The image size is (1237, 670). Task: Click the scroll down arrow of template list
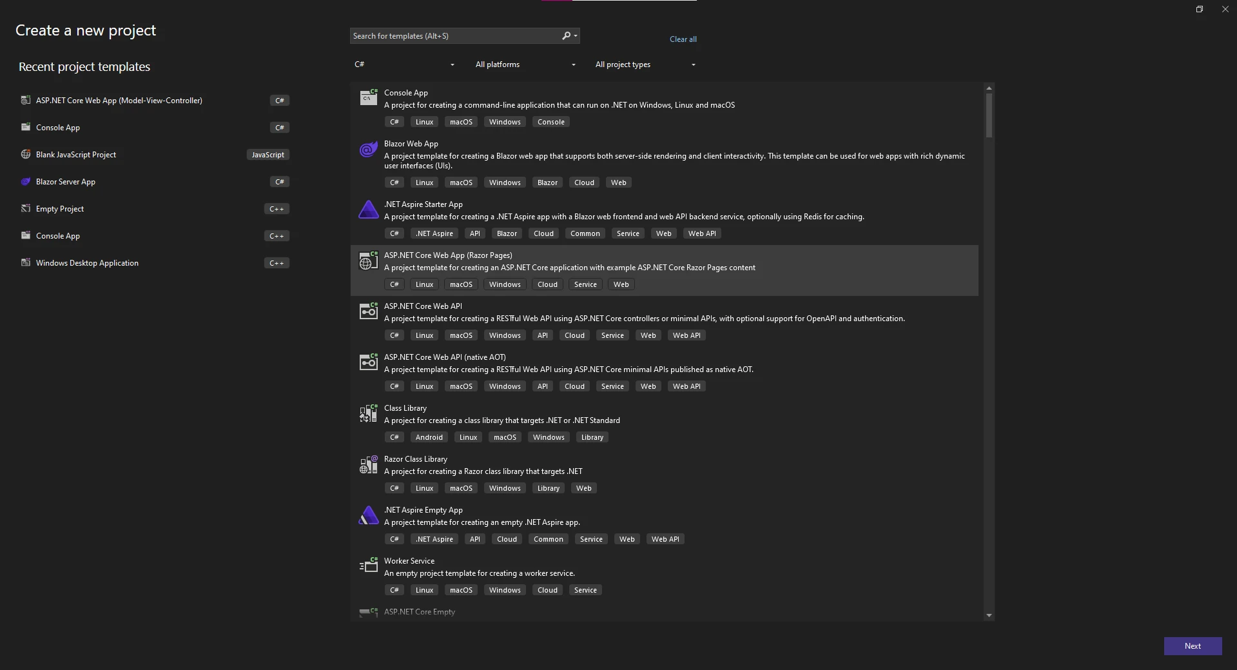(x=989, y=616)
